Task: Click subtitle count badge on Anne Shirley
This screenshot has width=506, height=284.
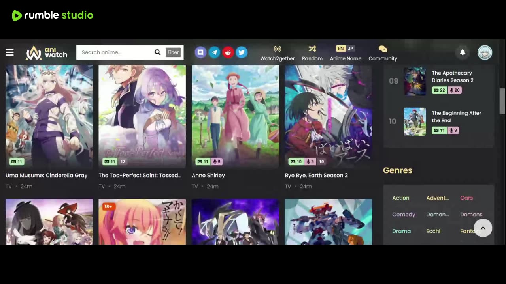Action: pos(203,161)
